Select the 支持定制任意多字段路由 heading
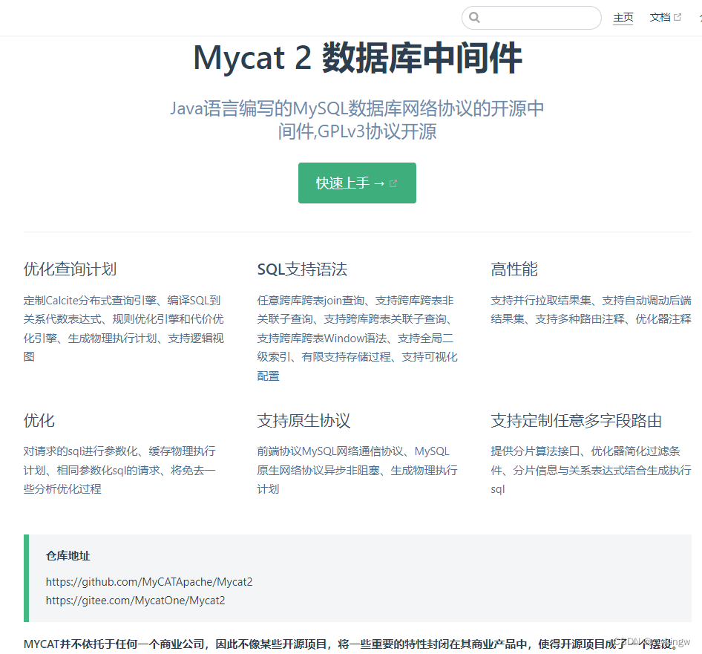Screen dimensions: 702x654 pos(575,420)
